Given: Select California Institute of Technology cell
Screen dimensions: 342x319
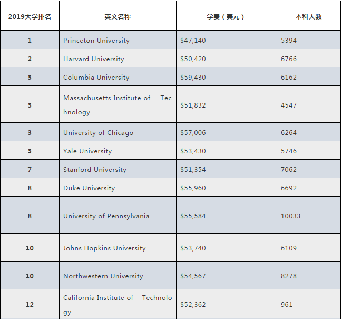Looking at the screenshot, I should click(117, 305).
